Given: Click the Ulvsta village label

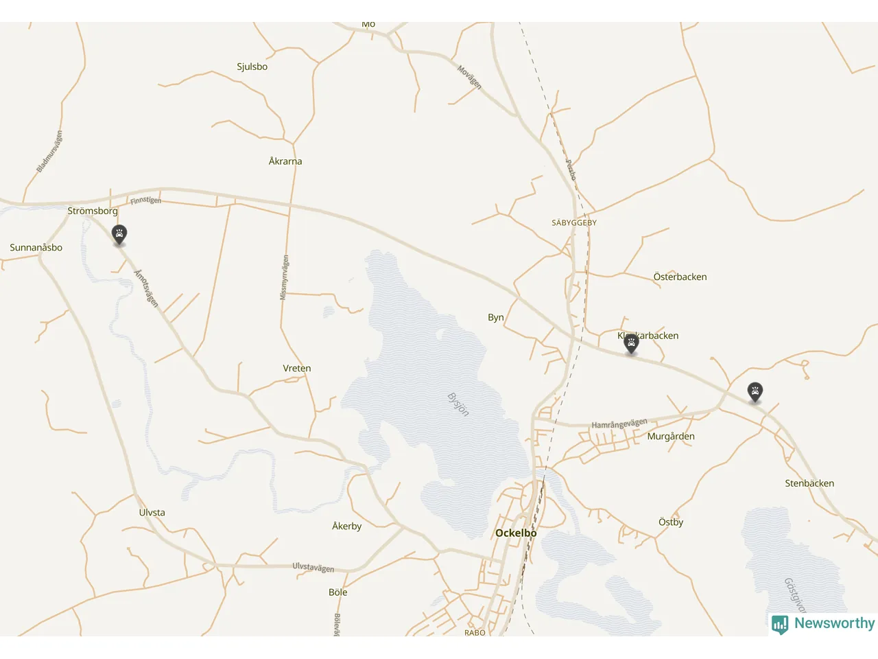Looking at the screenshot, I should click(152, 513).
